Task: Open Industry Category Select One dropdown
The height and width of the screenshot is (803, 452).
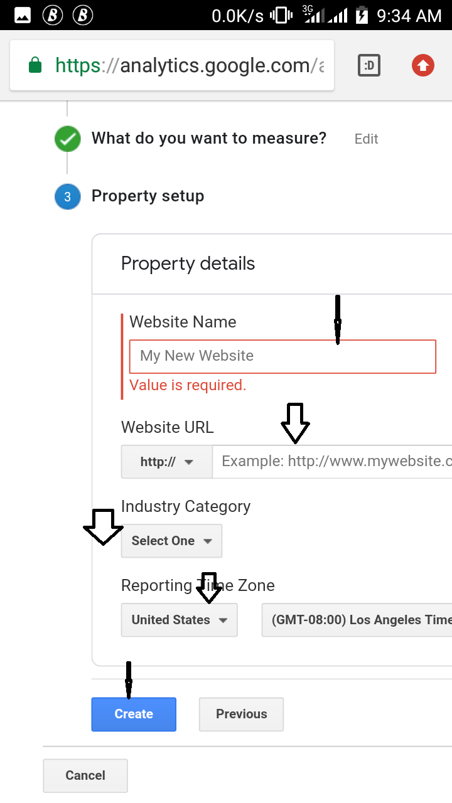Action: click(x=171, y=541)
